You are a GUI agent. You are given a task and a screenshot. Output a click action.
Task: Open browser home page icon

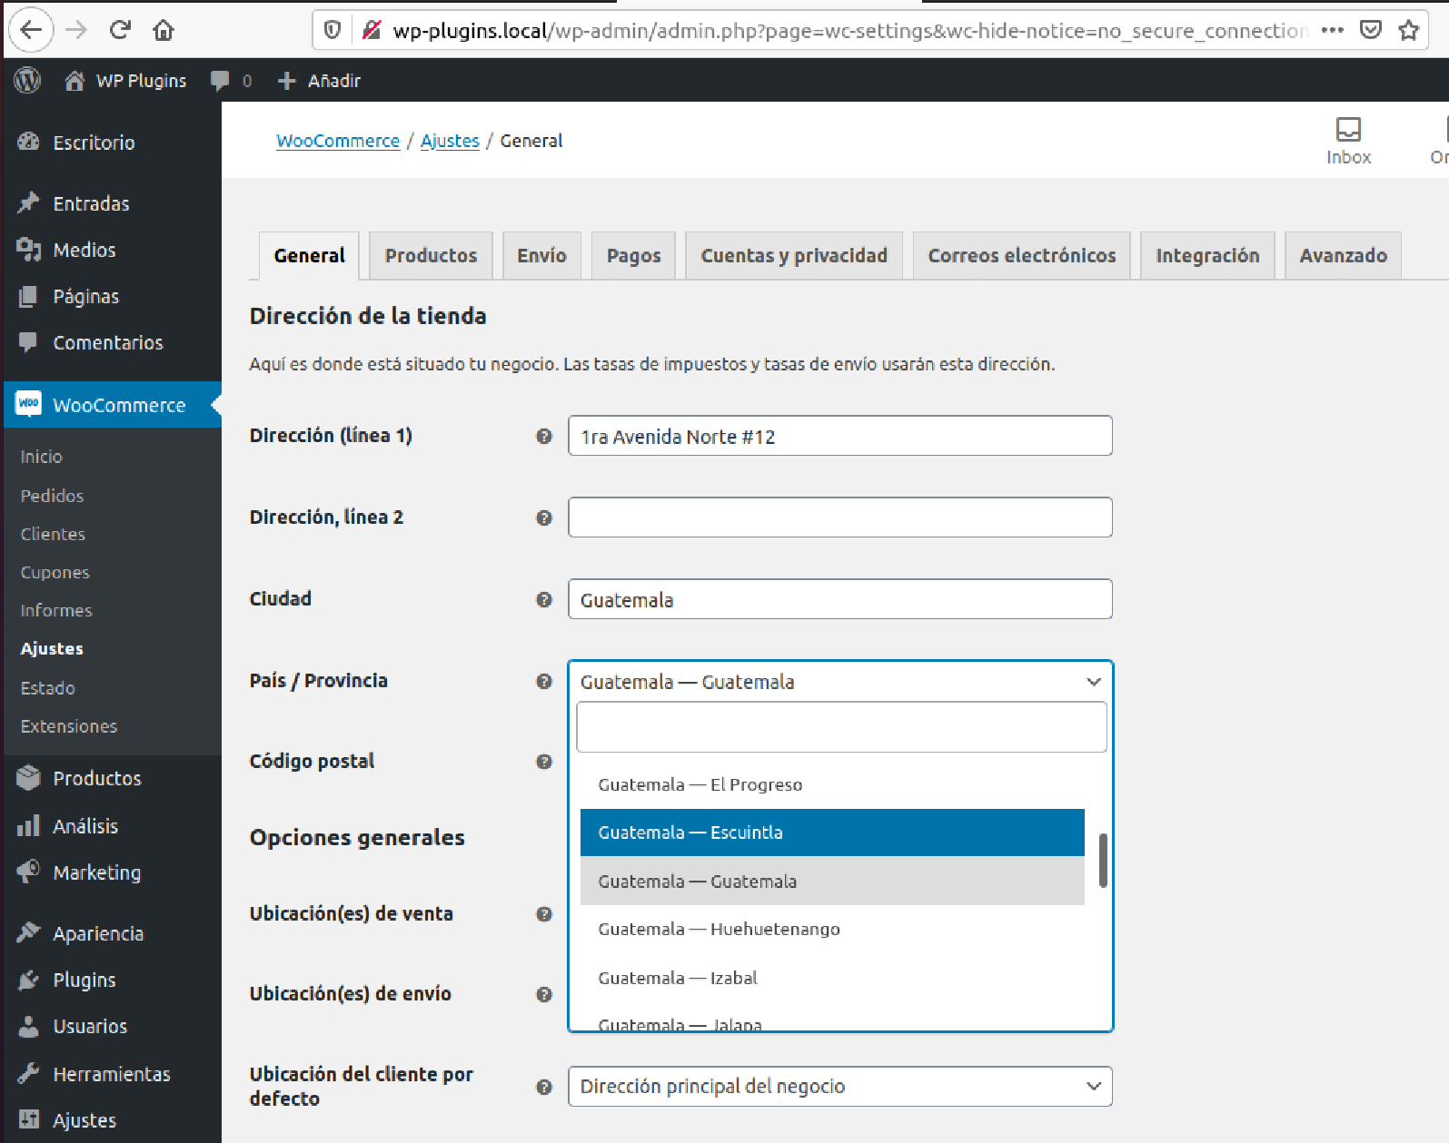point(164,30)
